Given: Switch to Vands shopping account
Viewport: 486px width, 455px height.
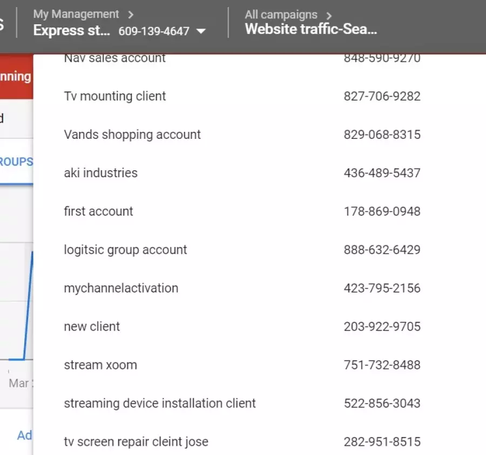Looking at the screenshot, I should point(132,135).
